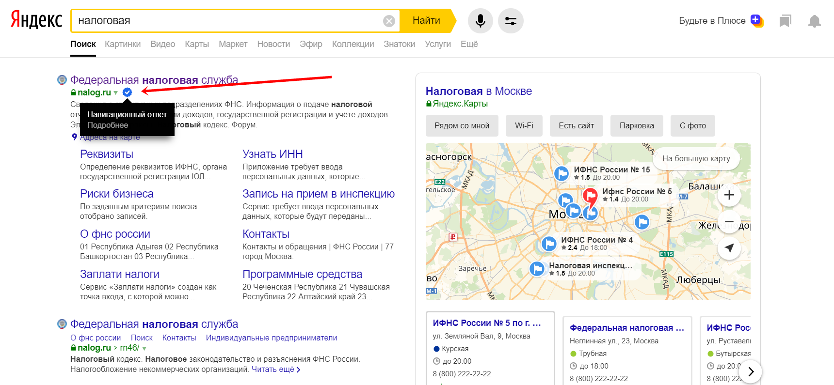
Task: Open the О фнс россии sitelink
Action: (115, 234)
